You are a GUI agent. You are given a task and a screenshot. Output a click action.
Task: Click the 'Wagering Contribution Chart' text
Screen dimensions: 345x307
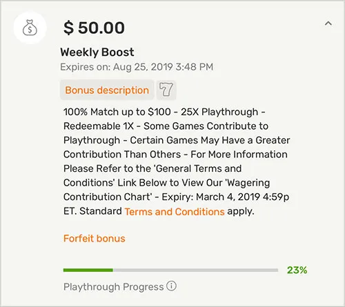point(167,190)
